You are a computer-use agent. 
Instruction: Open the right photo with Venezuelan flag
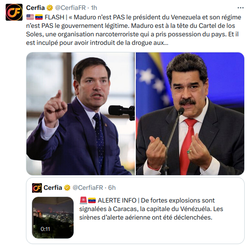(x=190, y=114)
